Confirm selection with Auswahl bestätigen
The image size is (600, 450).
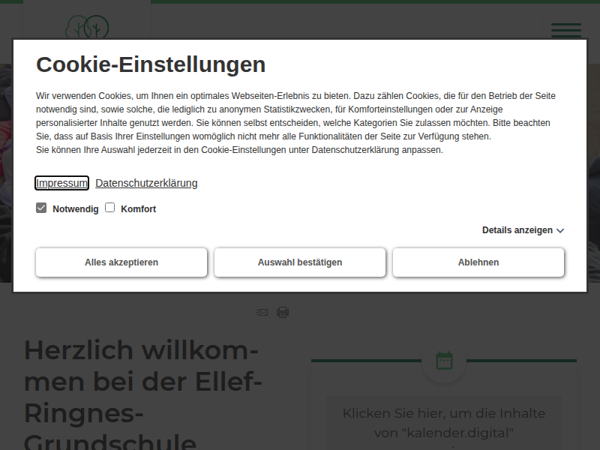pos(300,262)
